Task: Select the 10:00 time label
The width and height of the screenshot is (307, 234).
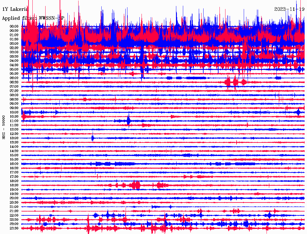Action: point(14,112)
